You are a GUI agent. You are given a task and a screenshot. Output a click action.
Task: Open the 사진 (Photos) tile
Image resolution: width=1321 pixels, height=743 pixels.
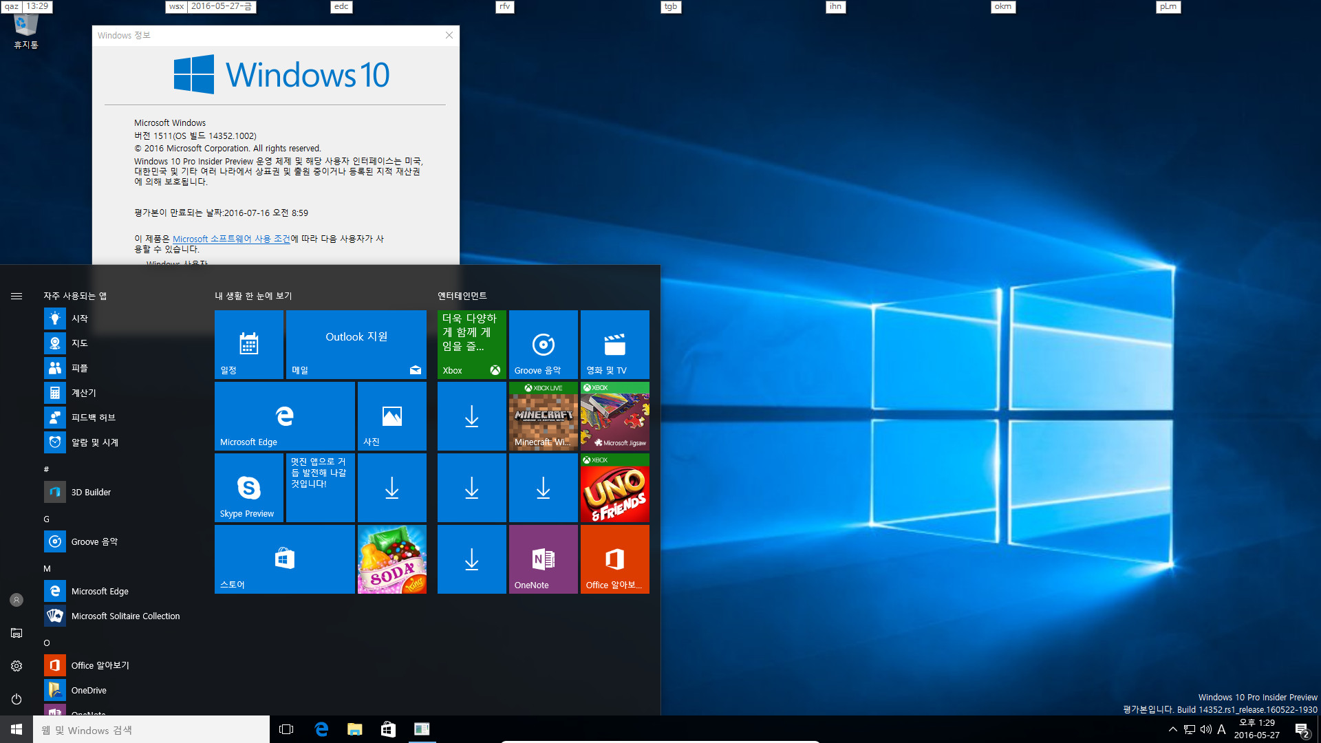pyautogui.click(x=392, y=416)
